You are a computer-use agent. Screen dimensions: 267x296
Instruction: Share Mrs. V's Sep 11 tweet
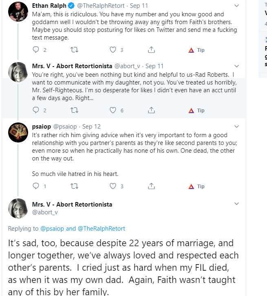pos(151,110)
